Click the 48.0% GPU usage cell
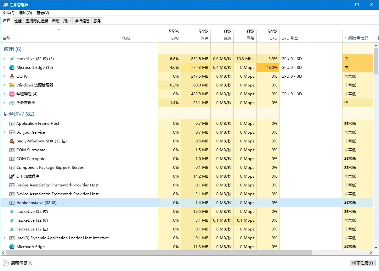Image resolution: width=379 pixels, height=271 pixels. pyautogui.click(x=268, y=68)
